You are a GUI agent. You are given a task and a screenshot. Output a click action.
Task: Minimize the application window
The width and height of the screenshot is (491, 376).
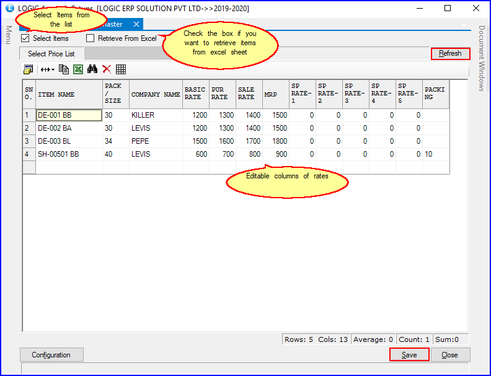[420, 8]
